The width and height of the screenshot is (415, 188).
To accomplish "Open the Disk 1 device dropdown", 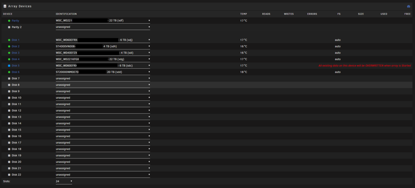I will [103, 40].
